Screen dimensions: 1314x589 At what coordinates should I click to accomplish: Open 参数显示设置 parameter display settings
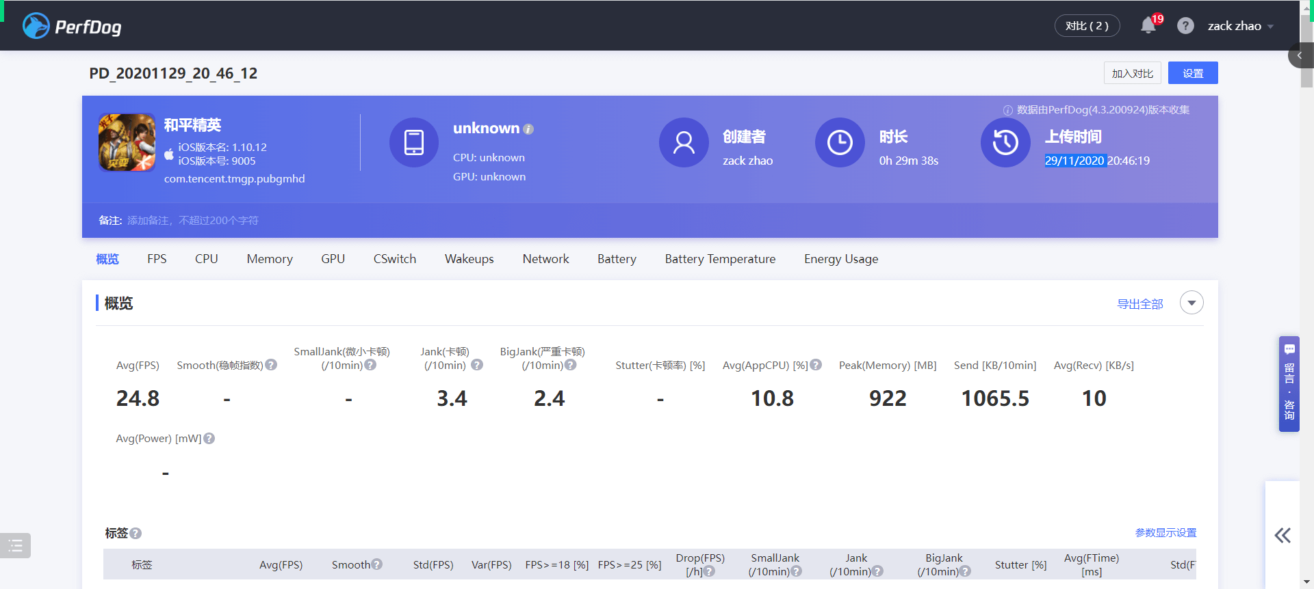[x=1165, y=533]
